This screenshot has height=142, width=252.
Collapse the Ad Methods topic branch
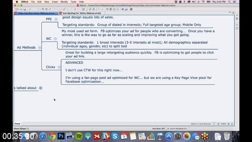[x=39, y=47]
